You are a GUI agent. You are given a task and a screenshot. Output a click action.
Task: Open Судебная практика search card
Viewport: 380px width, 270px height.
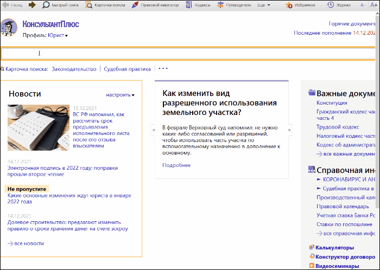[x=127, y=69]
